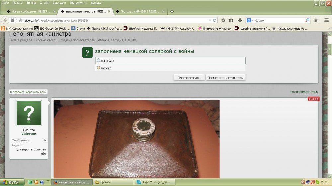Open the downloads arrow icon

click(x=240, y=20)
